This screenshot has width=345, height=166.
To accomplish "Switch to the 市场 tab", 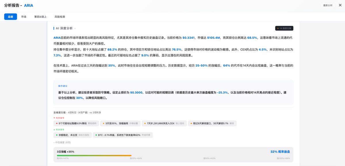I will [24, 17].
